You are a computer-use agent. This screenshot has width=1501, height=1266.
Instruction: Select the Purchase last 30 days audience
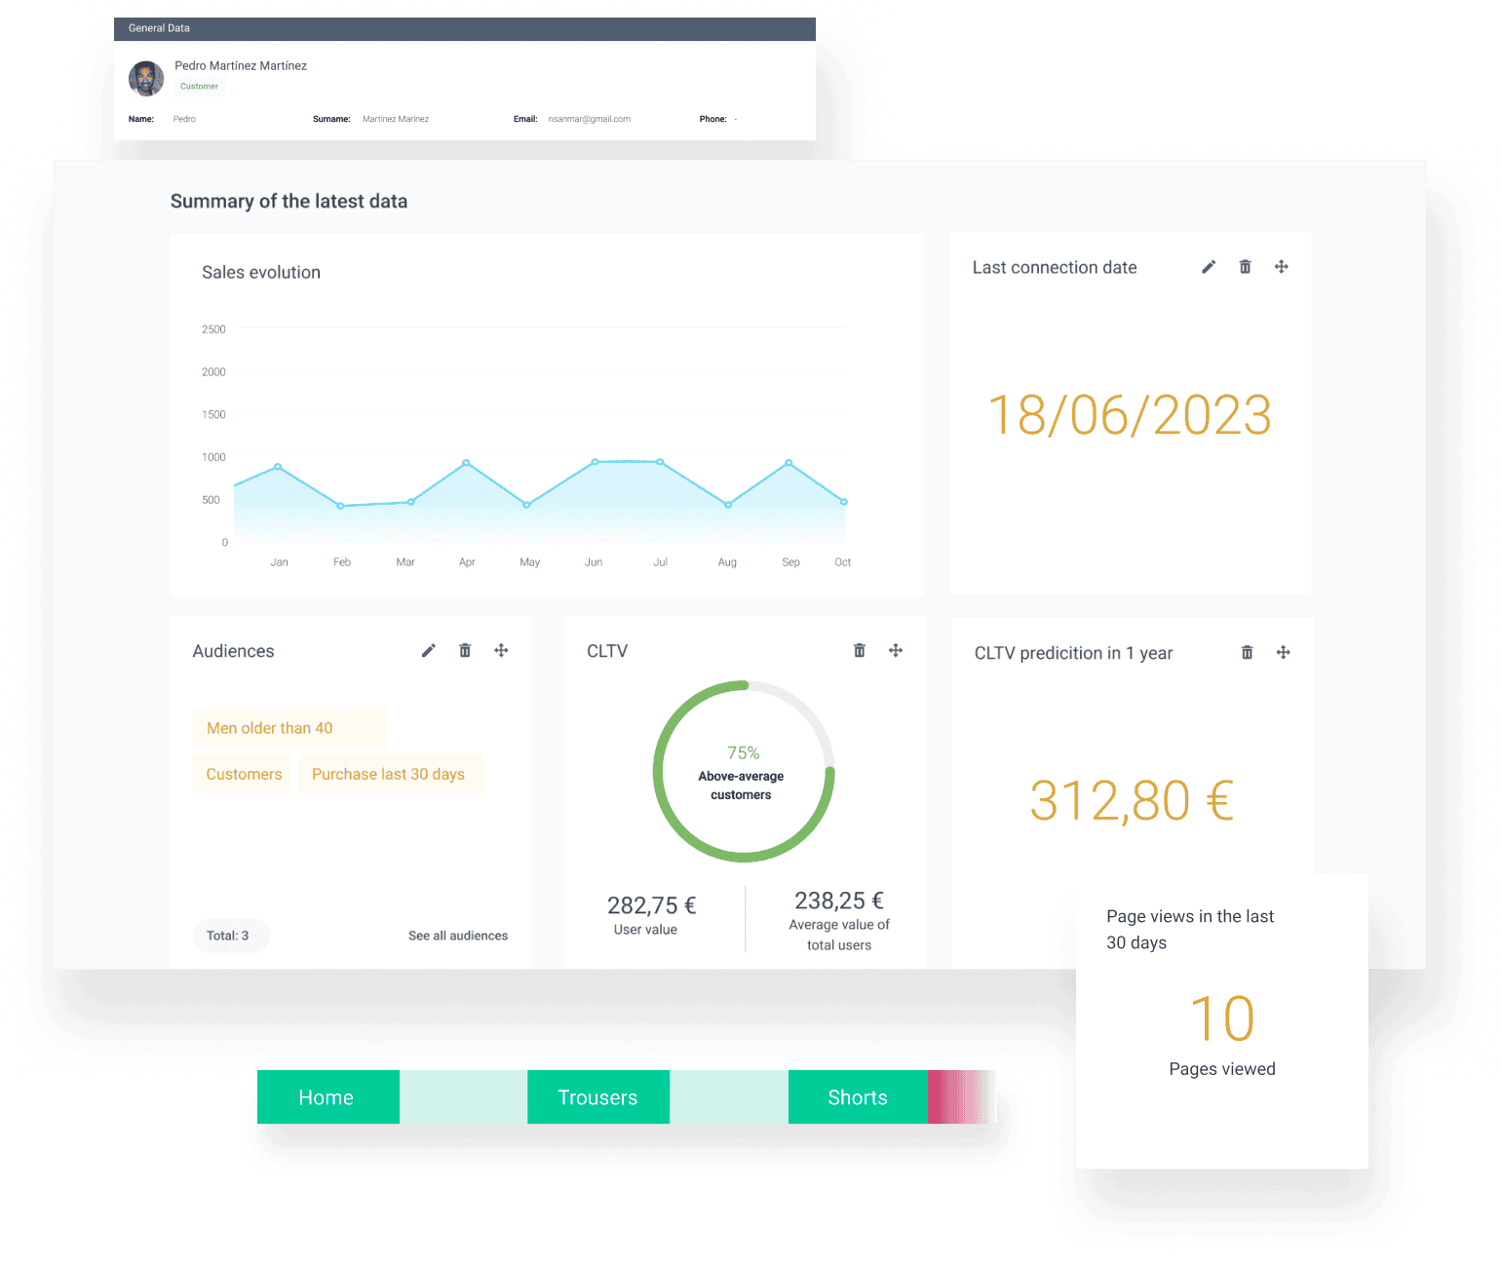tap(392, 774)
